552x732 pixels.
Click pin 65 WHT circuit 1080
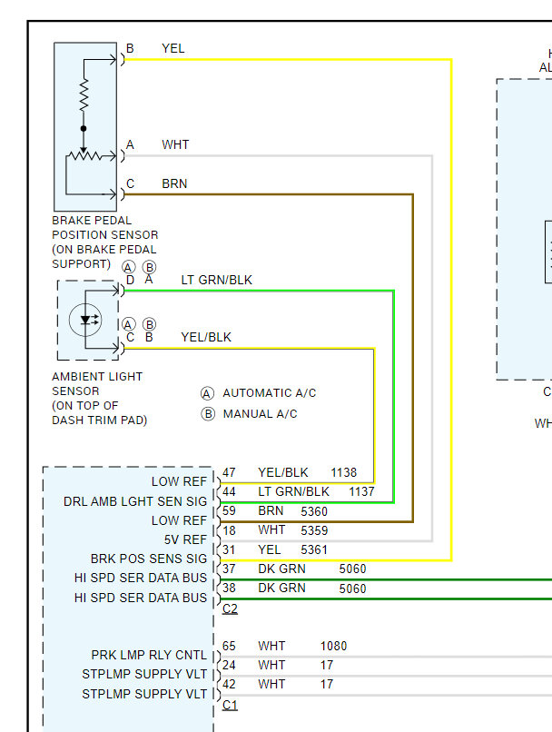pyautogui.click(x=285, y=646)
